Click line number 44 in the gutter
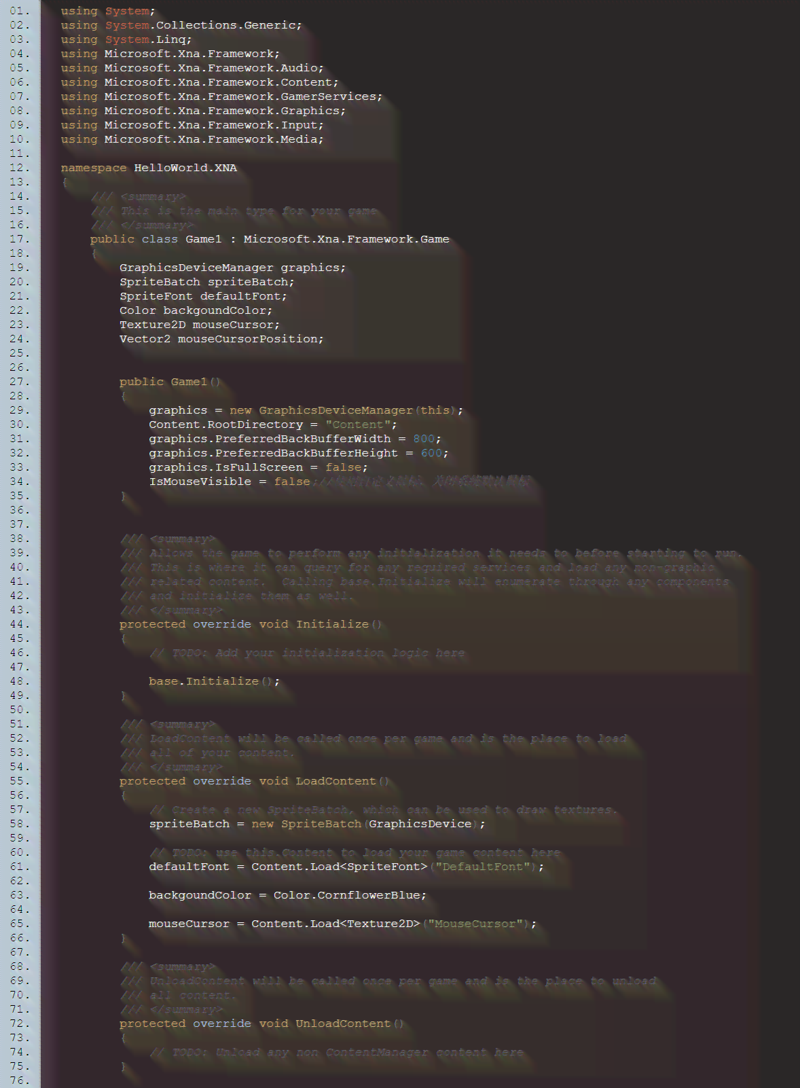The height and width of the screenshot is (1088, 800). (20, 624)
